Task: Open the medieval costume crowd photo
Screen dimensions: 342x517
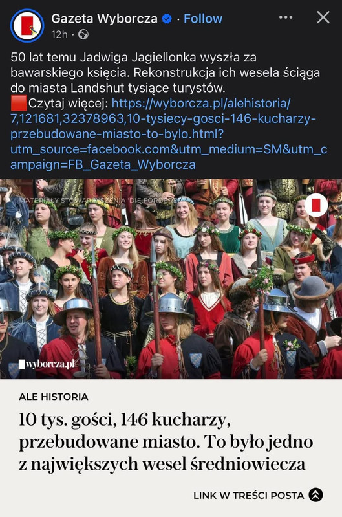Action: [171, 279]
